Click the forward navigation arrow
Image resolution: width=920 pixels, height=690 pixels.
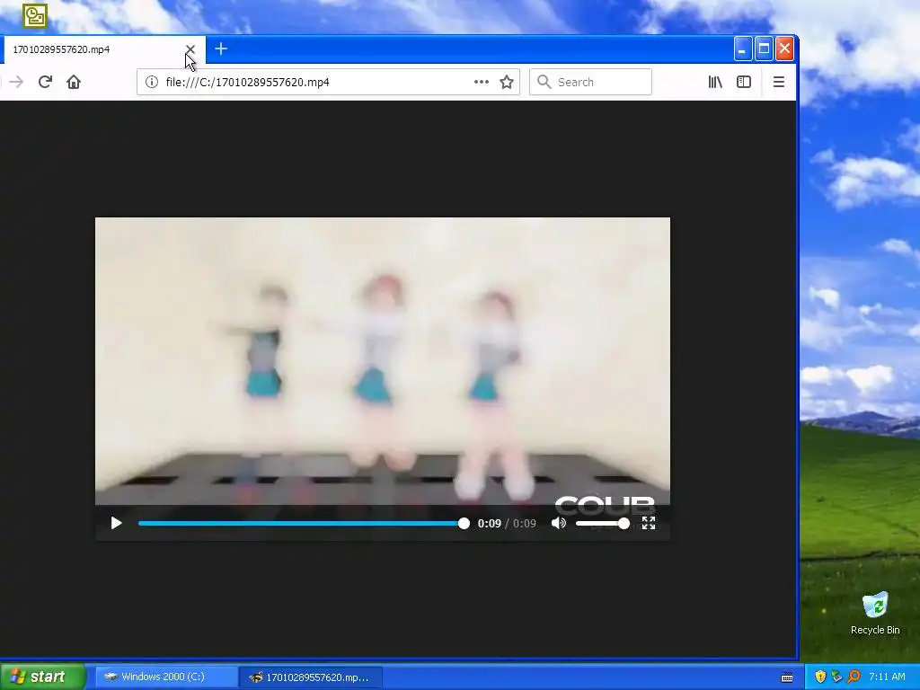[x=16, y=82]
